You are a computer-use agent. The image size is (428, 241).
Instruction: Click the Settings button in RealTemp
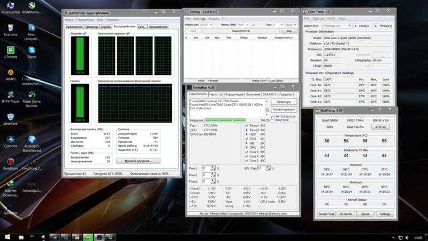point(385,214)
